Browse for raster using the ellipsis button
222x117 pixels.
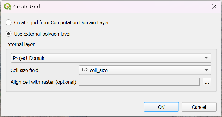click(x=207, y=82)
